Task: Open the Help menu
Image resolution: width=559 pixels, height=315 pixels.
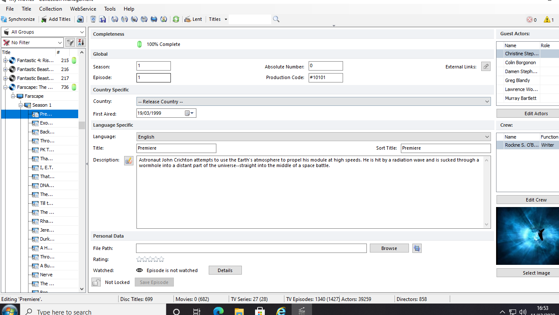Action: click(x=129, y=9)
